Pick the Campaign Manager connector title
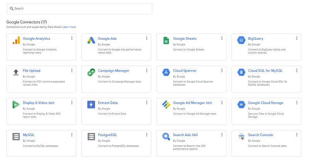The width and height of the screenshot is (309, 158). tap(114, 71)
